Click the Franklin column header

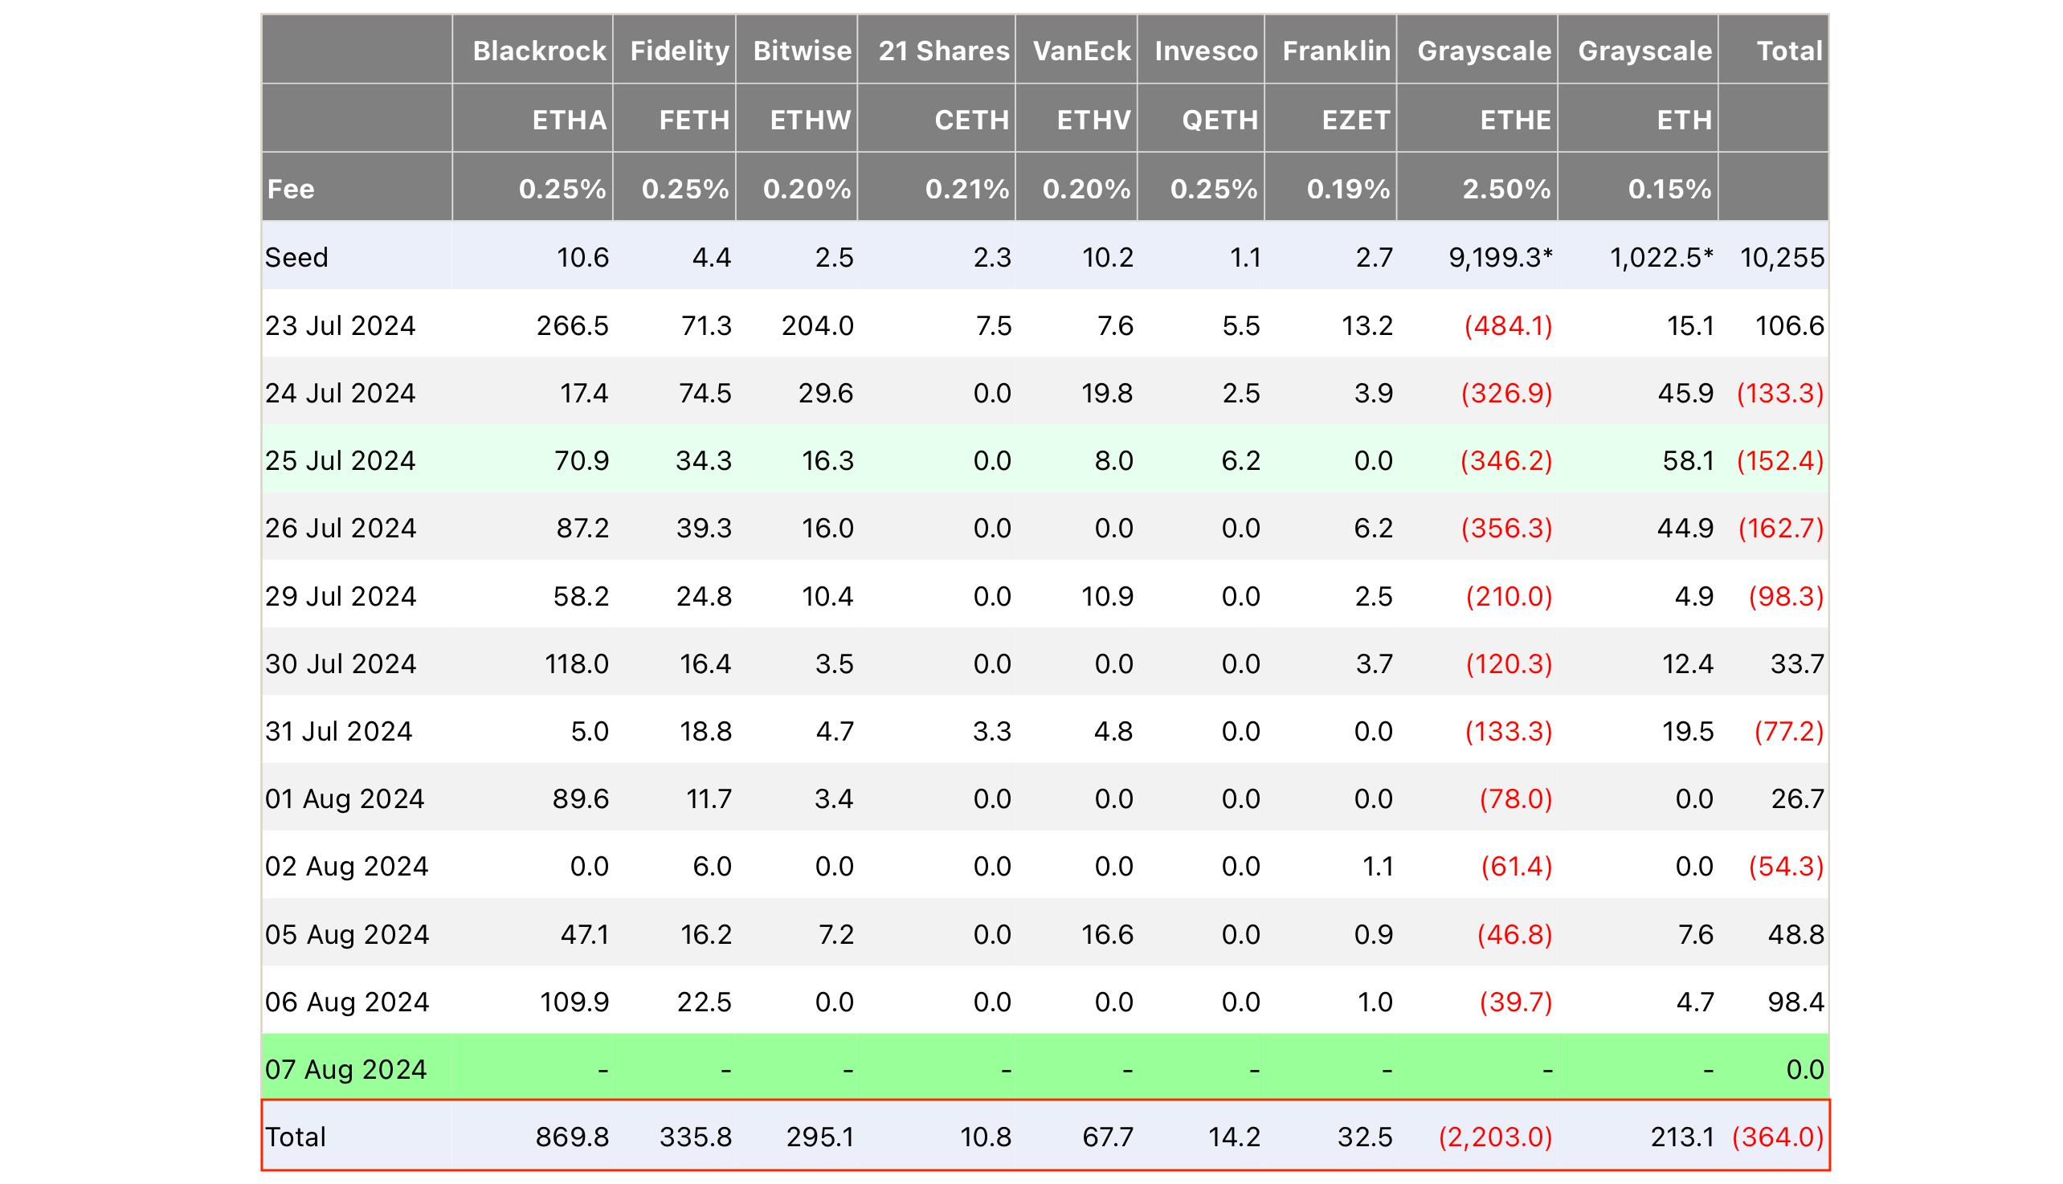pyautogui.click(x=1335, y=51)
